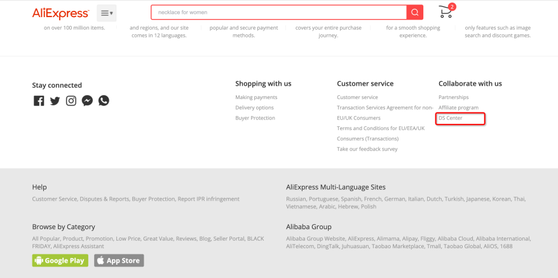The image size is (558, 278).
Task: Open the Affiliate program link
Action: 458,108
